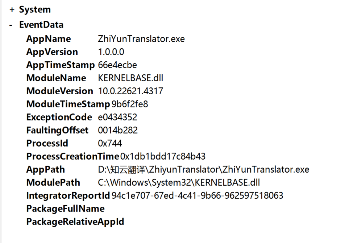Select the timestamp value 66e4ecbe
The image size is (345, 243).
(x=117, y=65)
